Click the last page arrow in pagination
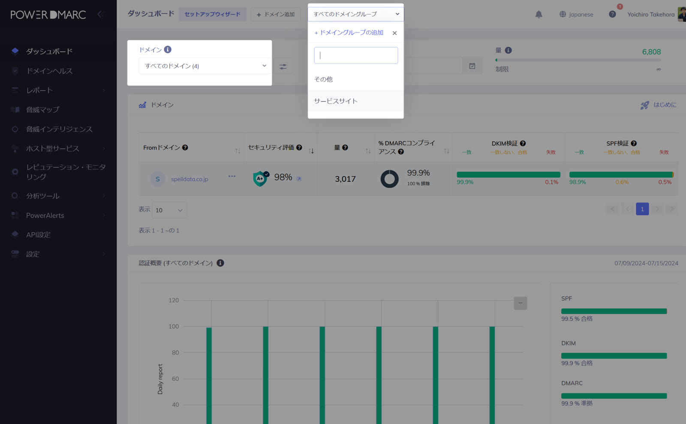Image resolution: width=686 pixels, height=424 pixels. [672, 209]
